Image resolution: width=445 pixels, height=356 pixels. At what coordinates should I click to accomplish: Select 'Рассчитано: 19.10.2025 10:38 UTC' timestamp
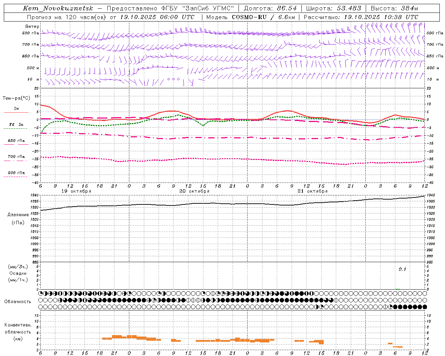click(x=361, y=17)
